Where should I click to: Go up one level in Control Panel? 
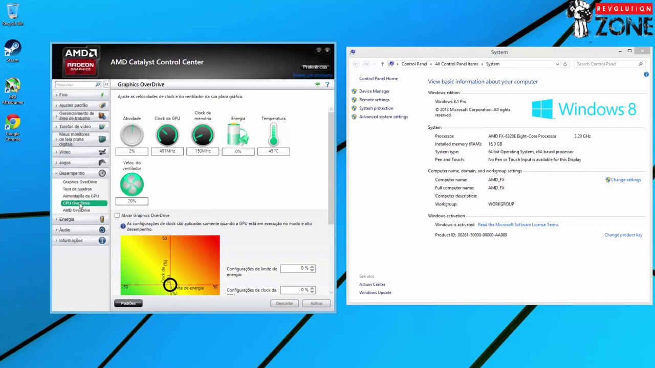pos(382,64)
